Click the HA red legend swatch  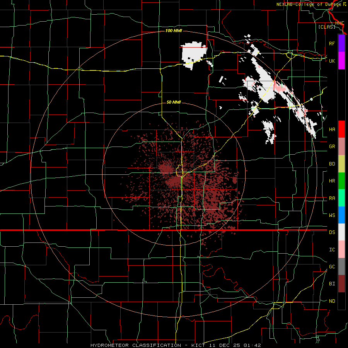pyautogui.click(x=341, y=129)
